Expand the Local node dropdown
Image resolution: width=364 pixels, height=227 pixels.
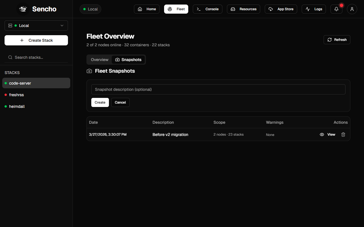36,26
